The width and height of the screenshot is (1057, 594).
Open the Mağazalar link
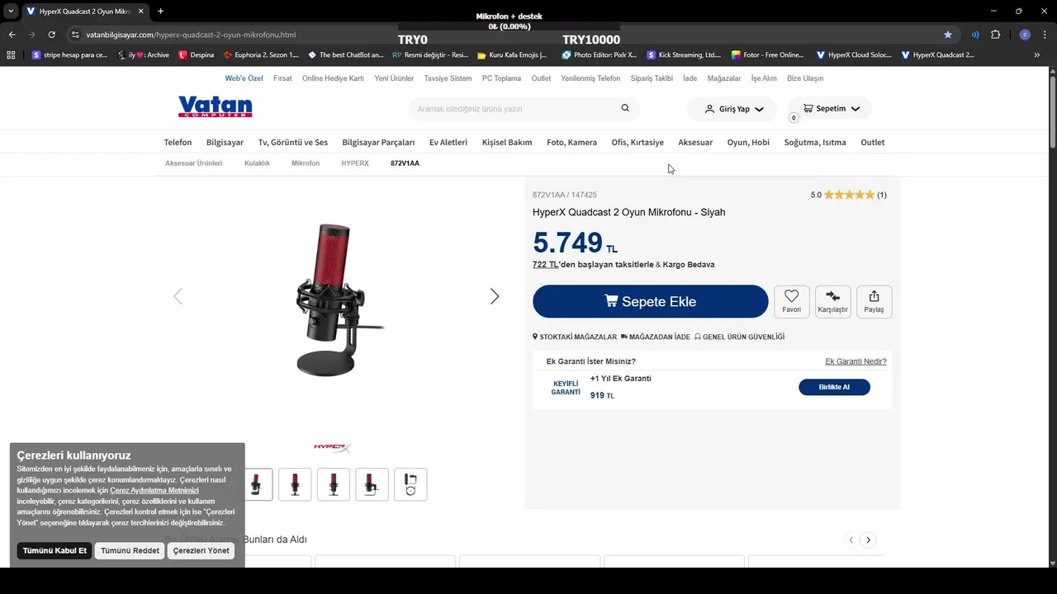tap(724, 78)
